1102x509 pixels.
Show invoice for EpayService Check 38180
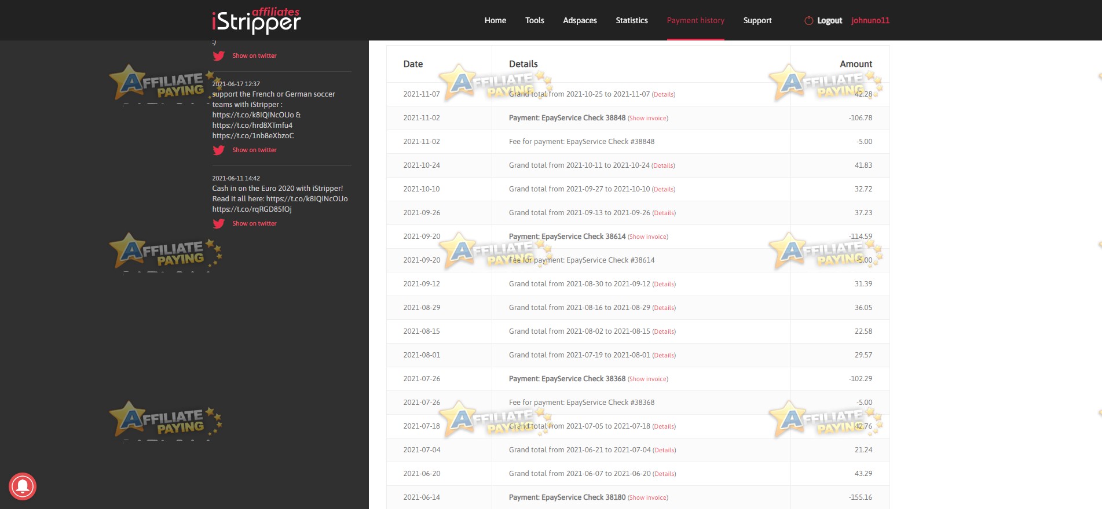[648, 497]
